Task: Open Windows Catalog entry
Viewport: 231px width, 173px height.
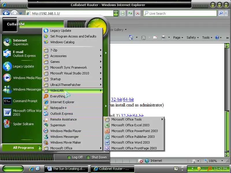Action: (x=72, y=42)
